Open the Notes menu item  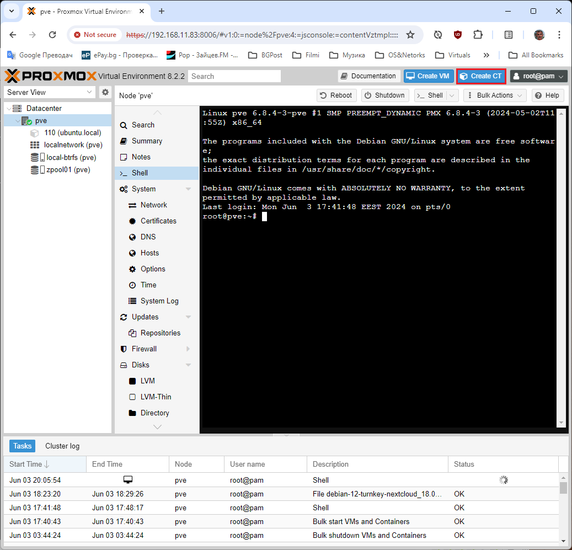pyautogui.click(x=157, y=157)
